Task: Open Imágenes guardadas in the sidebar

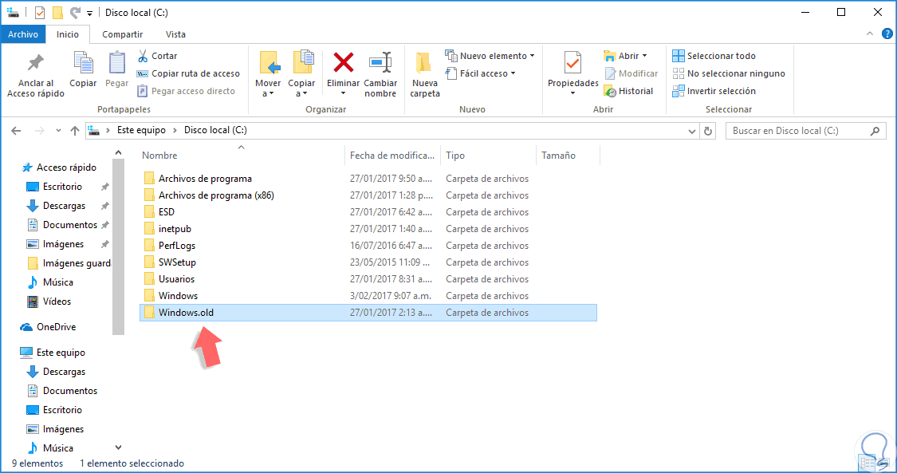Action: tap(69, 263)
